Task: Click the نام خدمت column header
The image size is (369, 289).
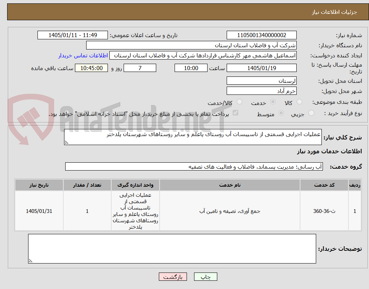Action: click(x=230, y=185)
